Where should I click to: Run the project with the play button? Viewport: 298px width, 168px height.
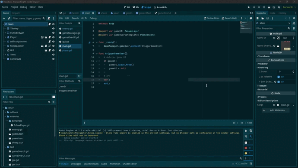(249, 7)
